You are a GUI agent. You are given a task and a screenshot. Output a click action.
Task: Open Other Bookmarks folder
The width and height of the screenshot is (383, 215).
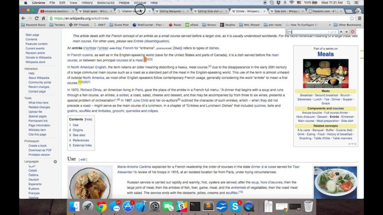click(x=347, y=25)
